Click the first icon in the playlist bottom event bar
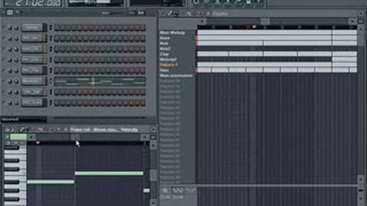Image resolution: width=367 pixels, height=206 pixels. 165,191
